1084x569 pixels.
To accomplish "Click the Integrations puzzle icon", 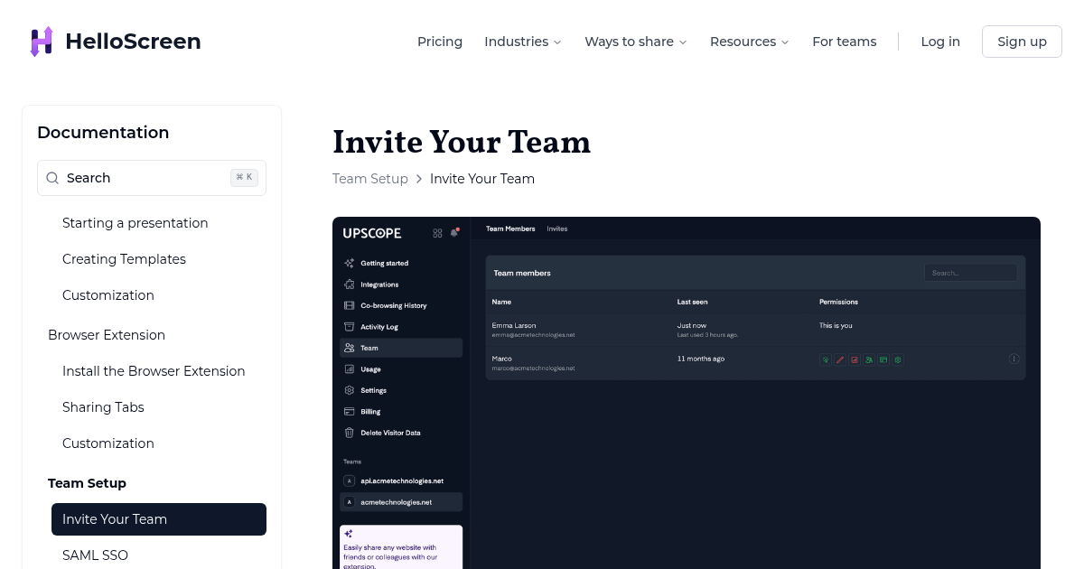I will click(x=349, y=284).
